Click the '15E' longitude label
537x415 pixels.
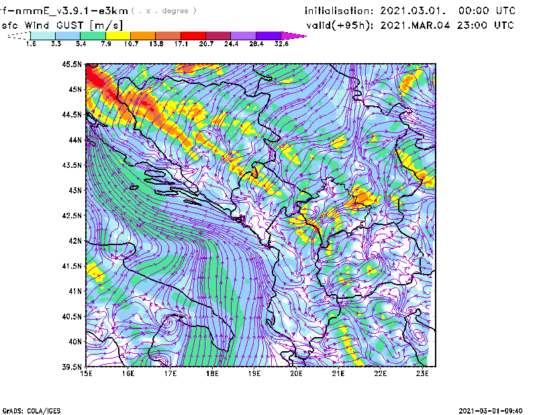(x=87, y=373)
